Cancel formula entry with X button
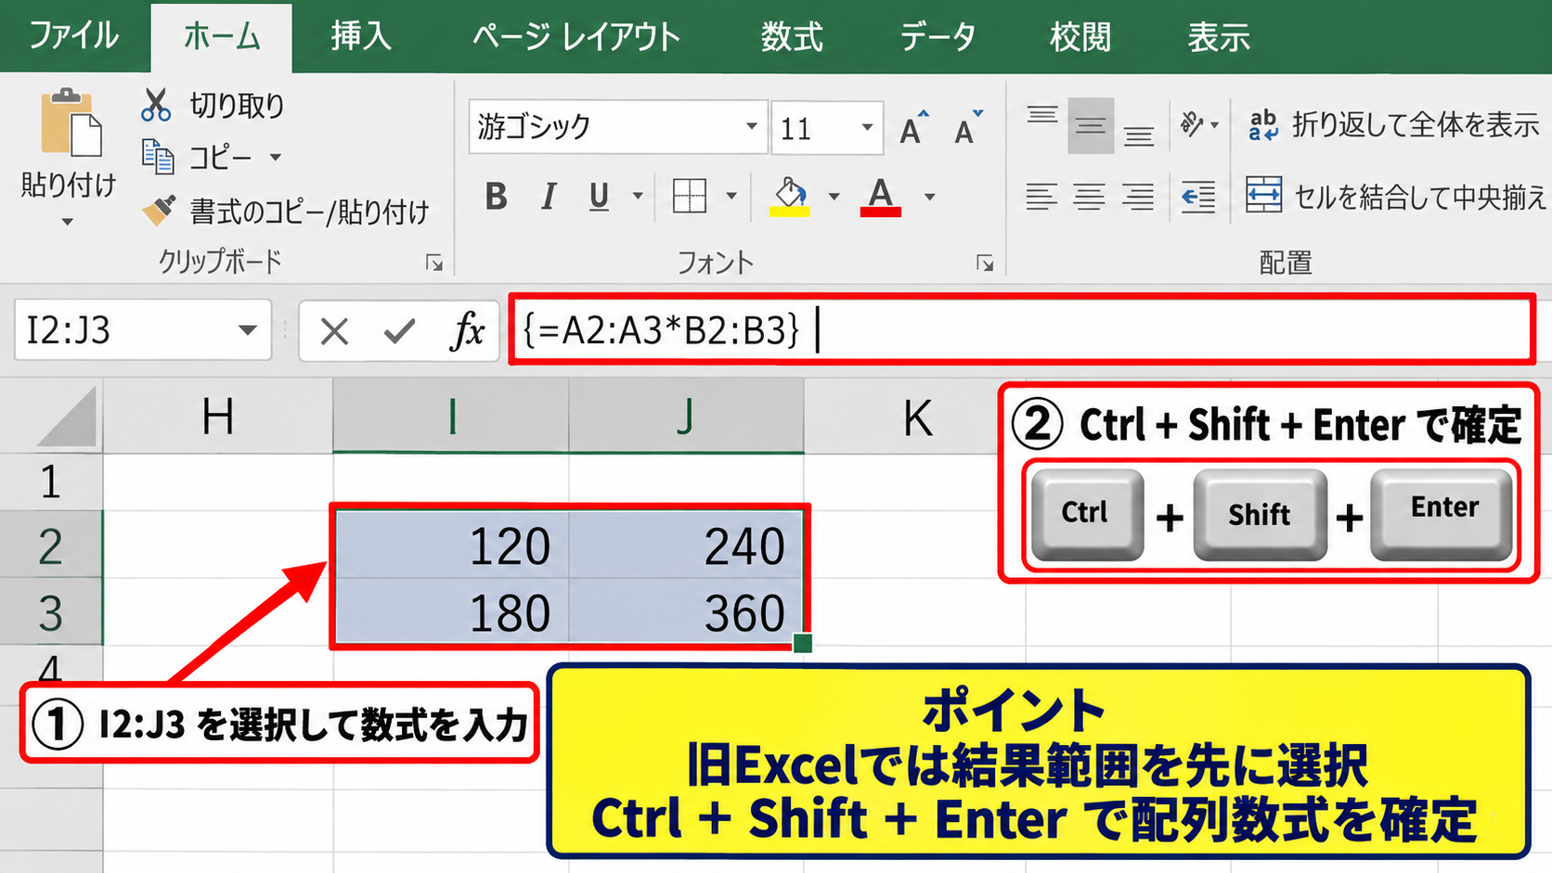Viewport: 1552px width, 873px height. tap(334, 330)
